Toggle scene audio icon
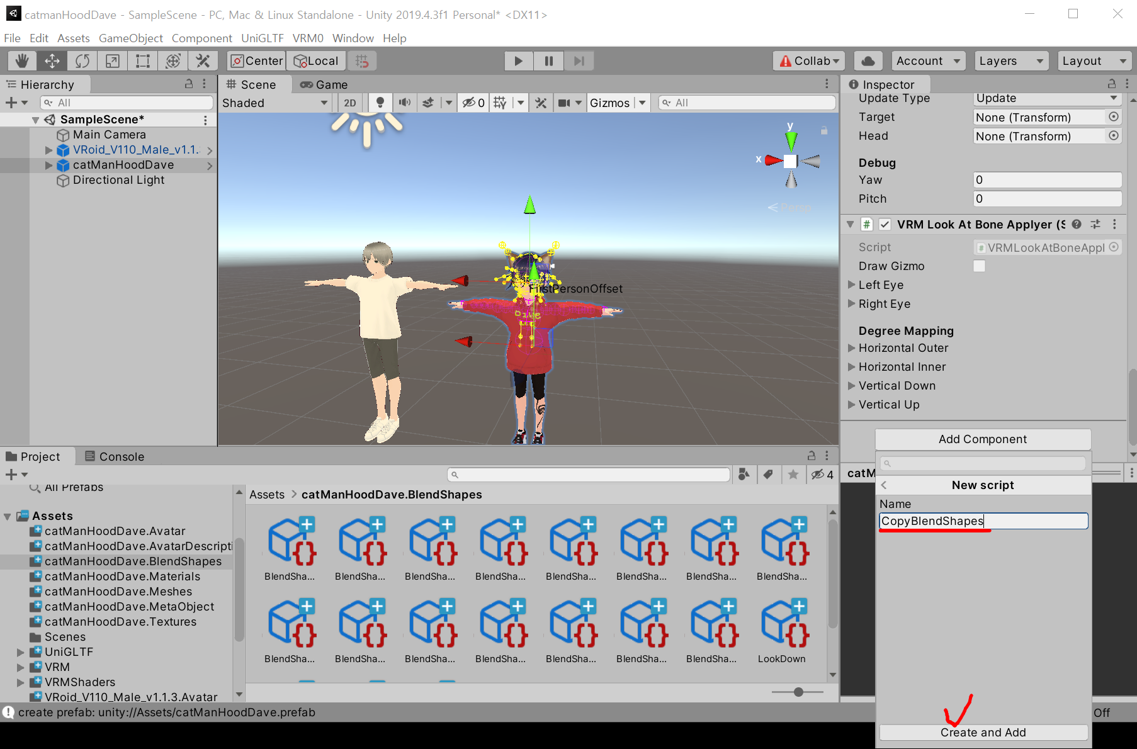 (x=404, y=103)
